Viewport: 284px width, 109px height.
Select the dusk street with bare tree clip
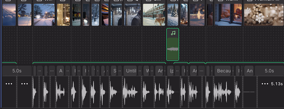[x=25, y=15]
